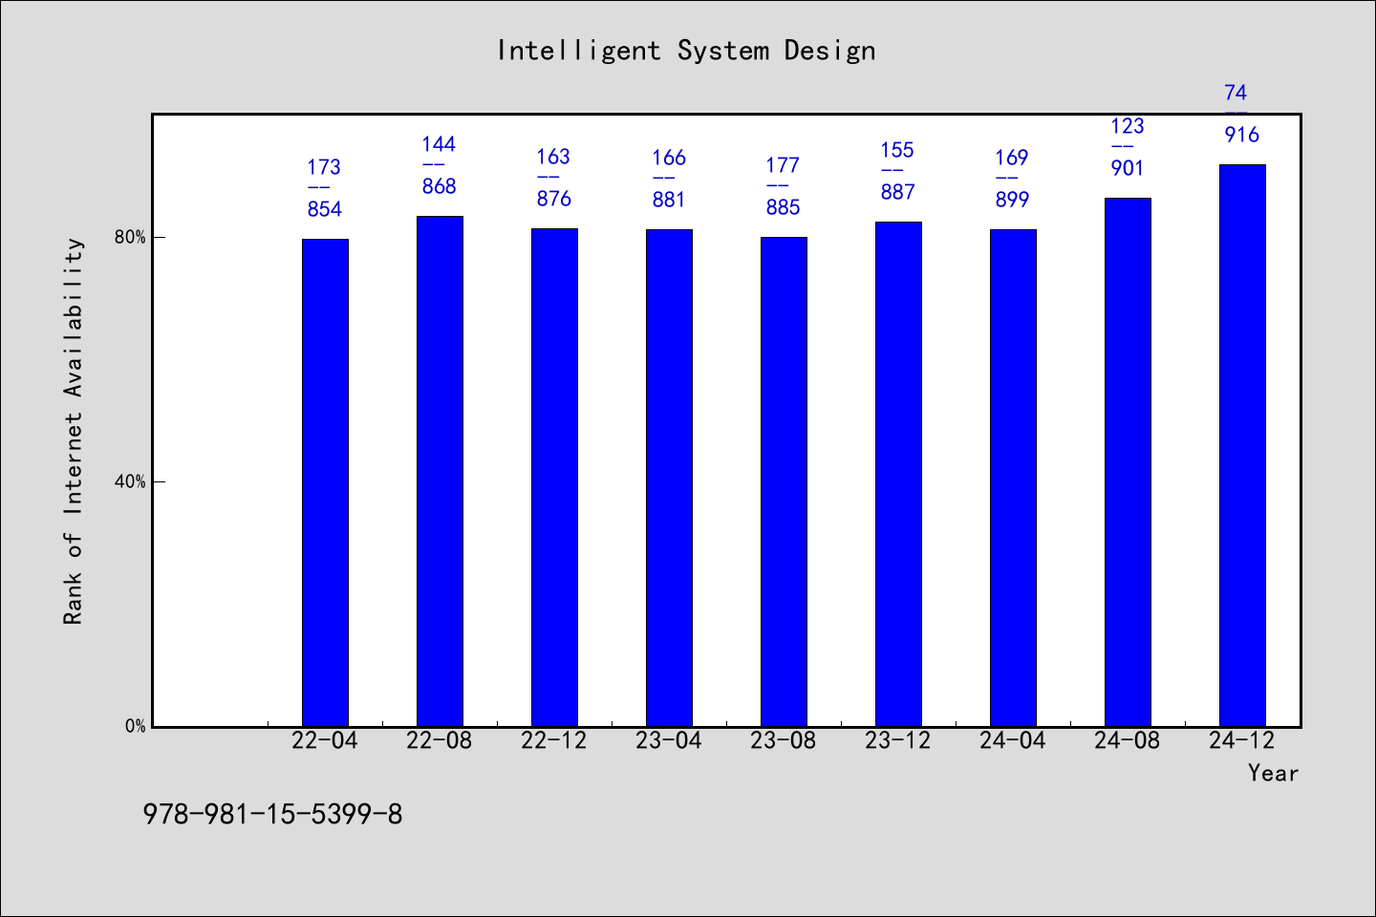This screenshot has width=1376, height=917.
Task: Select the 22-12 bar
Action: coord(554,478)
